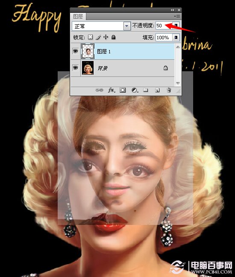Screen dimensions: 235x277
Task: Create a new layer group
Action: pyautogui.click(x=146, y=90)
